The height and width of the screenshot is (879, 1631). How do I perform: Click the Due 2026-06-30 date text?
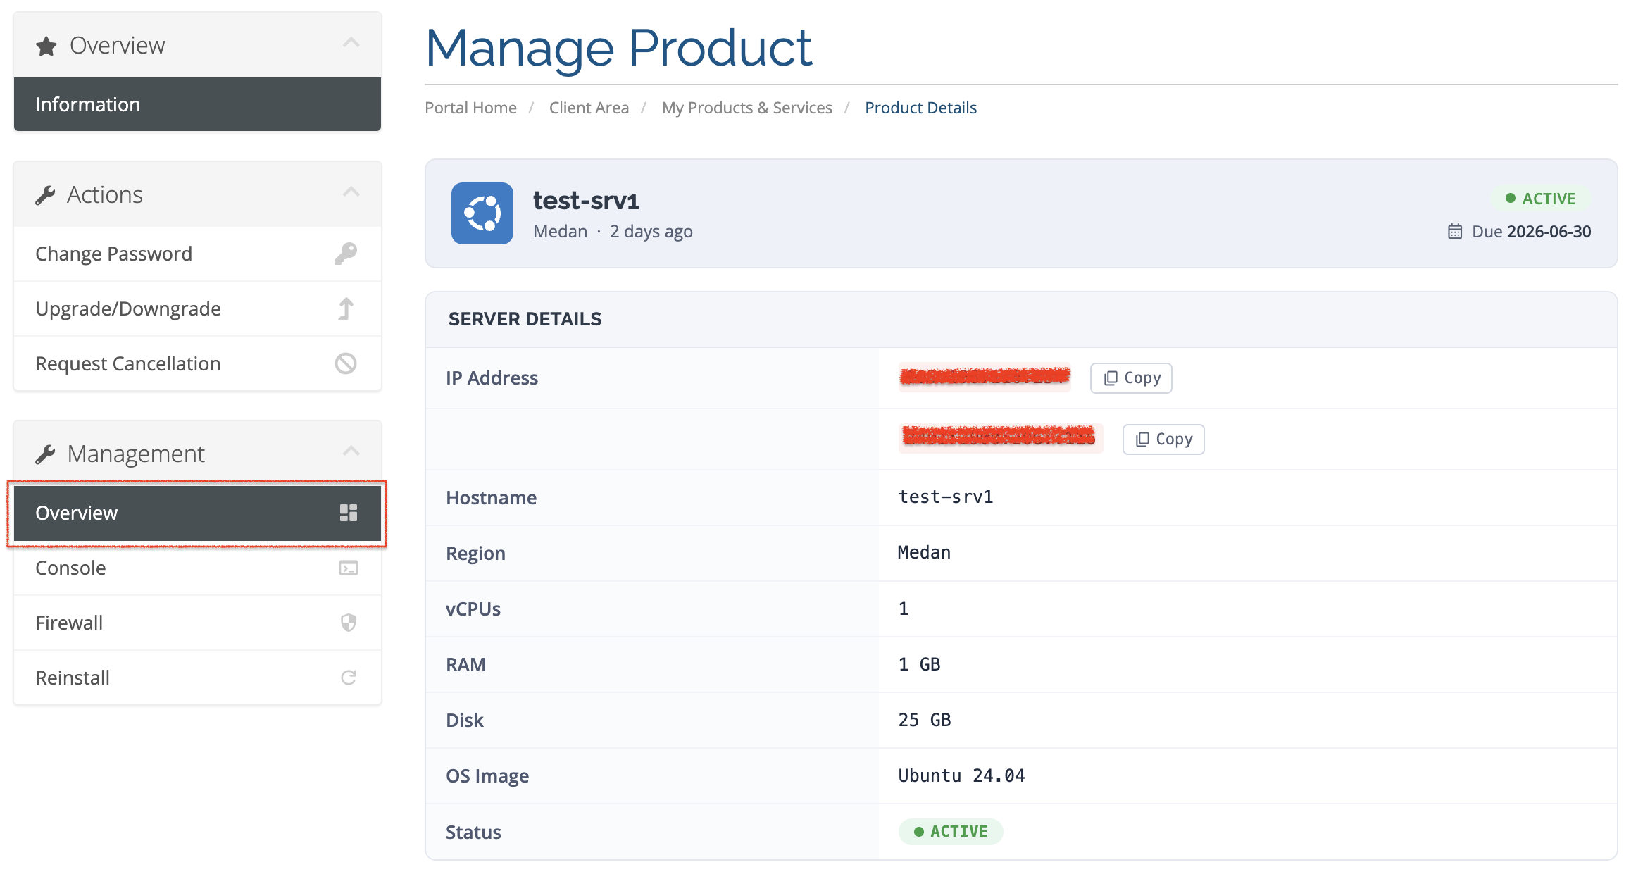click(1531, 232)
